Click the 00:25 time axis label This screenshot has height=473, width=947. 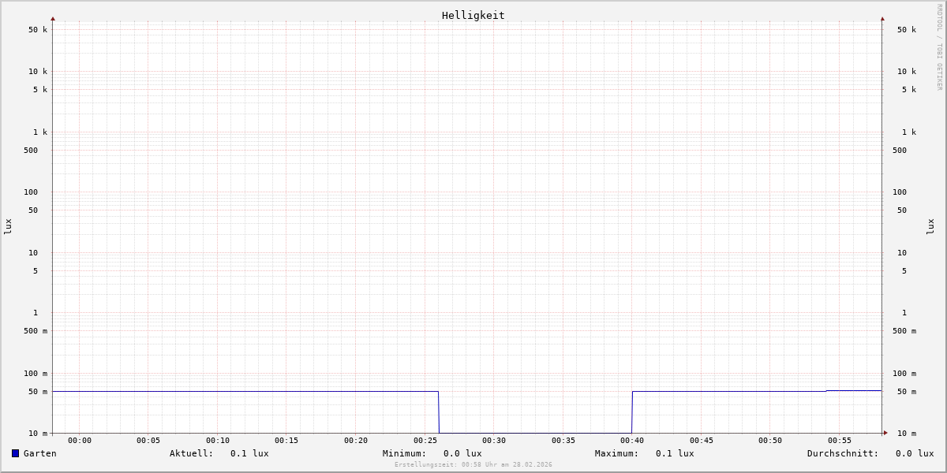click(x=425, y=441)
